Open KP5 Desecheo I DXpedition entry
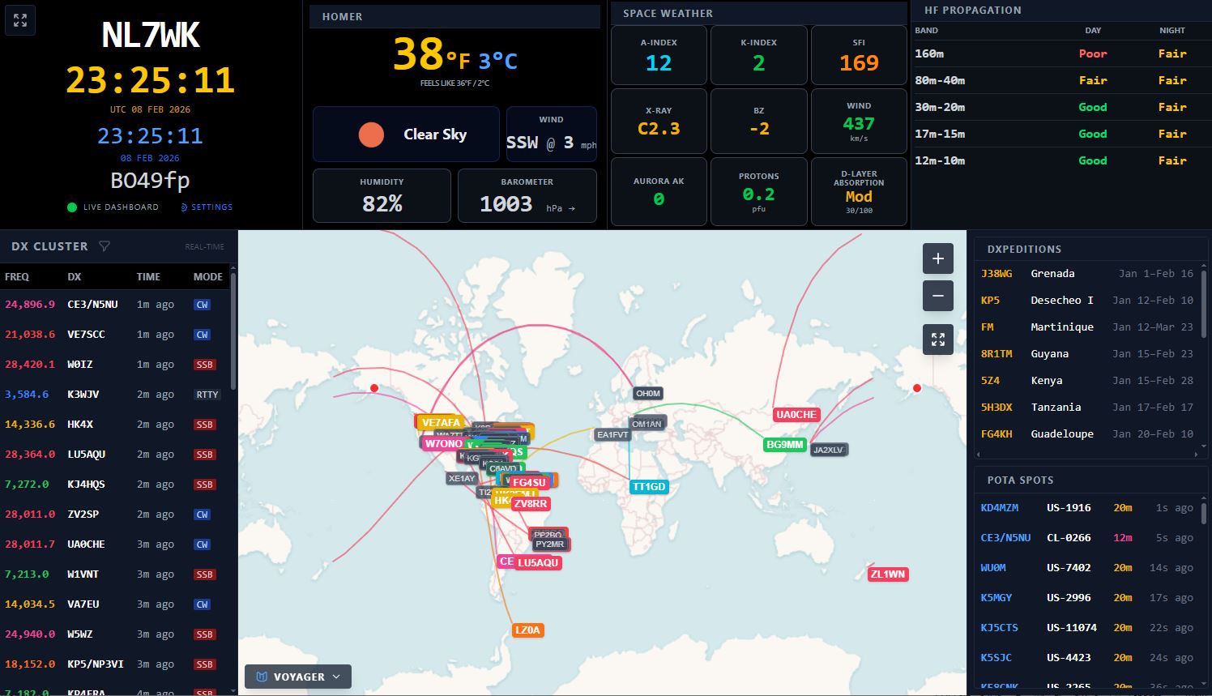This screenshot has height=696, width=1212. [x=1086, y=301]
